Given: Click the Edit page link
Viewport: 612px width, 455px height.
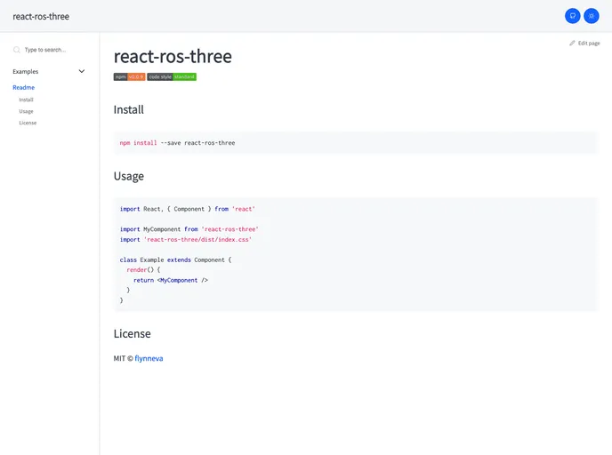Looking at the screenshot, I should [x=584, y=43].
